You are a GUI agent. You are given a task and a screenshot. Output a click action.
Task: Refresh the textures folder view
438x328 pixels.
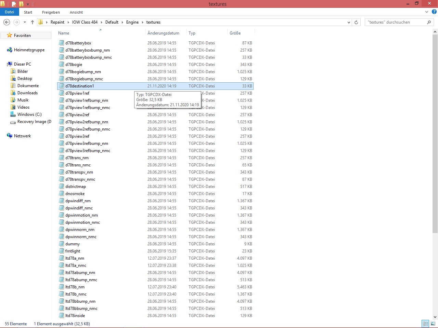(x=356, y=22)
